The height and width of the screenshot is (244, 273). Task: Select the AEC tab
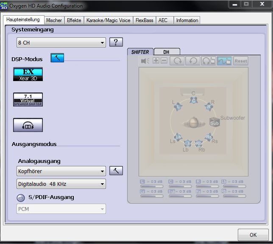pos(165,20)
